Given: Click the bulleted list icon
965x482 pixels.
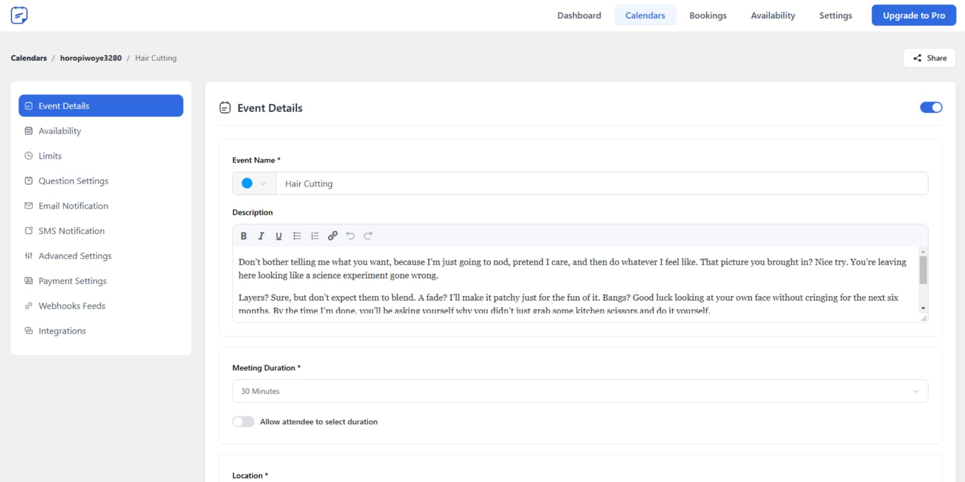Looking at the screenshot, I should click(297, 236).
